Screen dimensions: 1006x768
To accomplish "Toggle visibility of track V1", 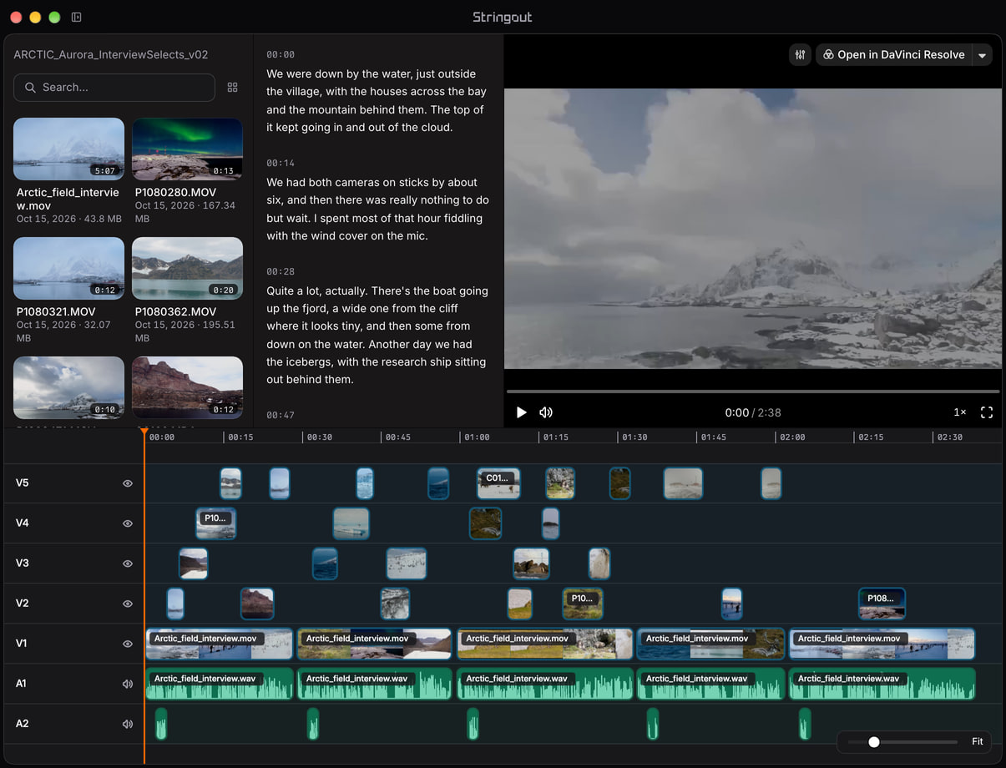I will point(128,644).
